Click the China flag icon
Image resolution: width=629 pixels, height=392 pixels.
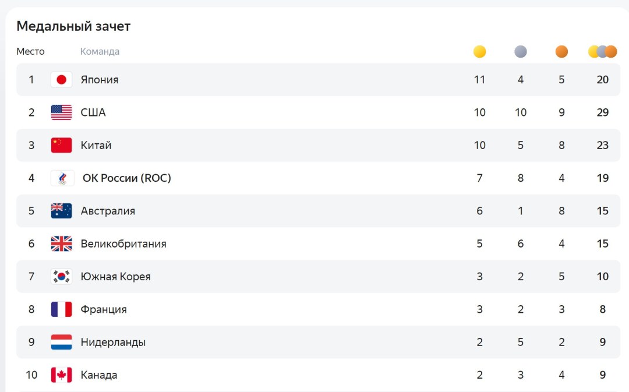[61, 145]
